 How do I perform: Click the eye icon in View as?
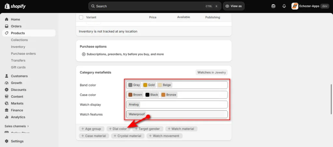(227, 6)
